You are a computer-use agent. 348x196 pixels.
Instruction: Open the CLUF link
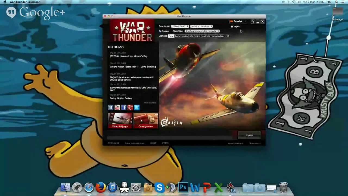tap(153, 143)
